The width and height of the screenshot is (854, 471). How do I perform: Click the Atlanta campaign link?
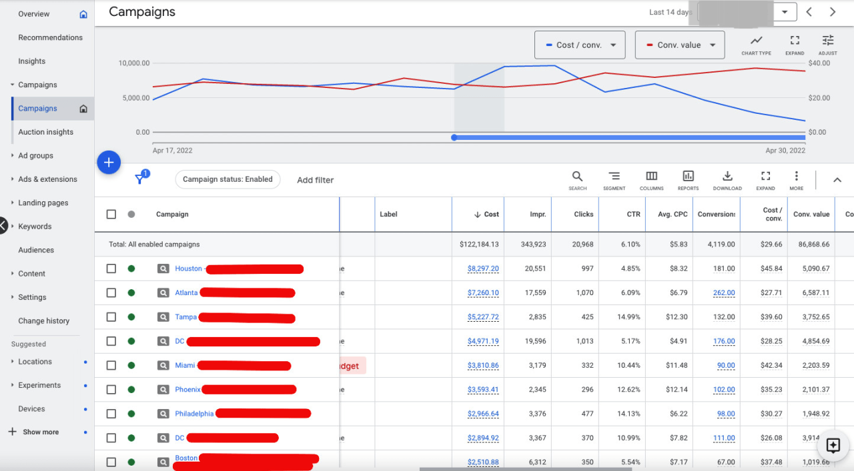(186, 293)
